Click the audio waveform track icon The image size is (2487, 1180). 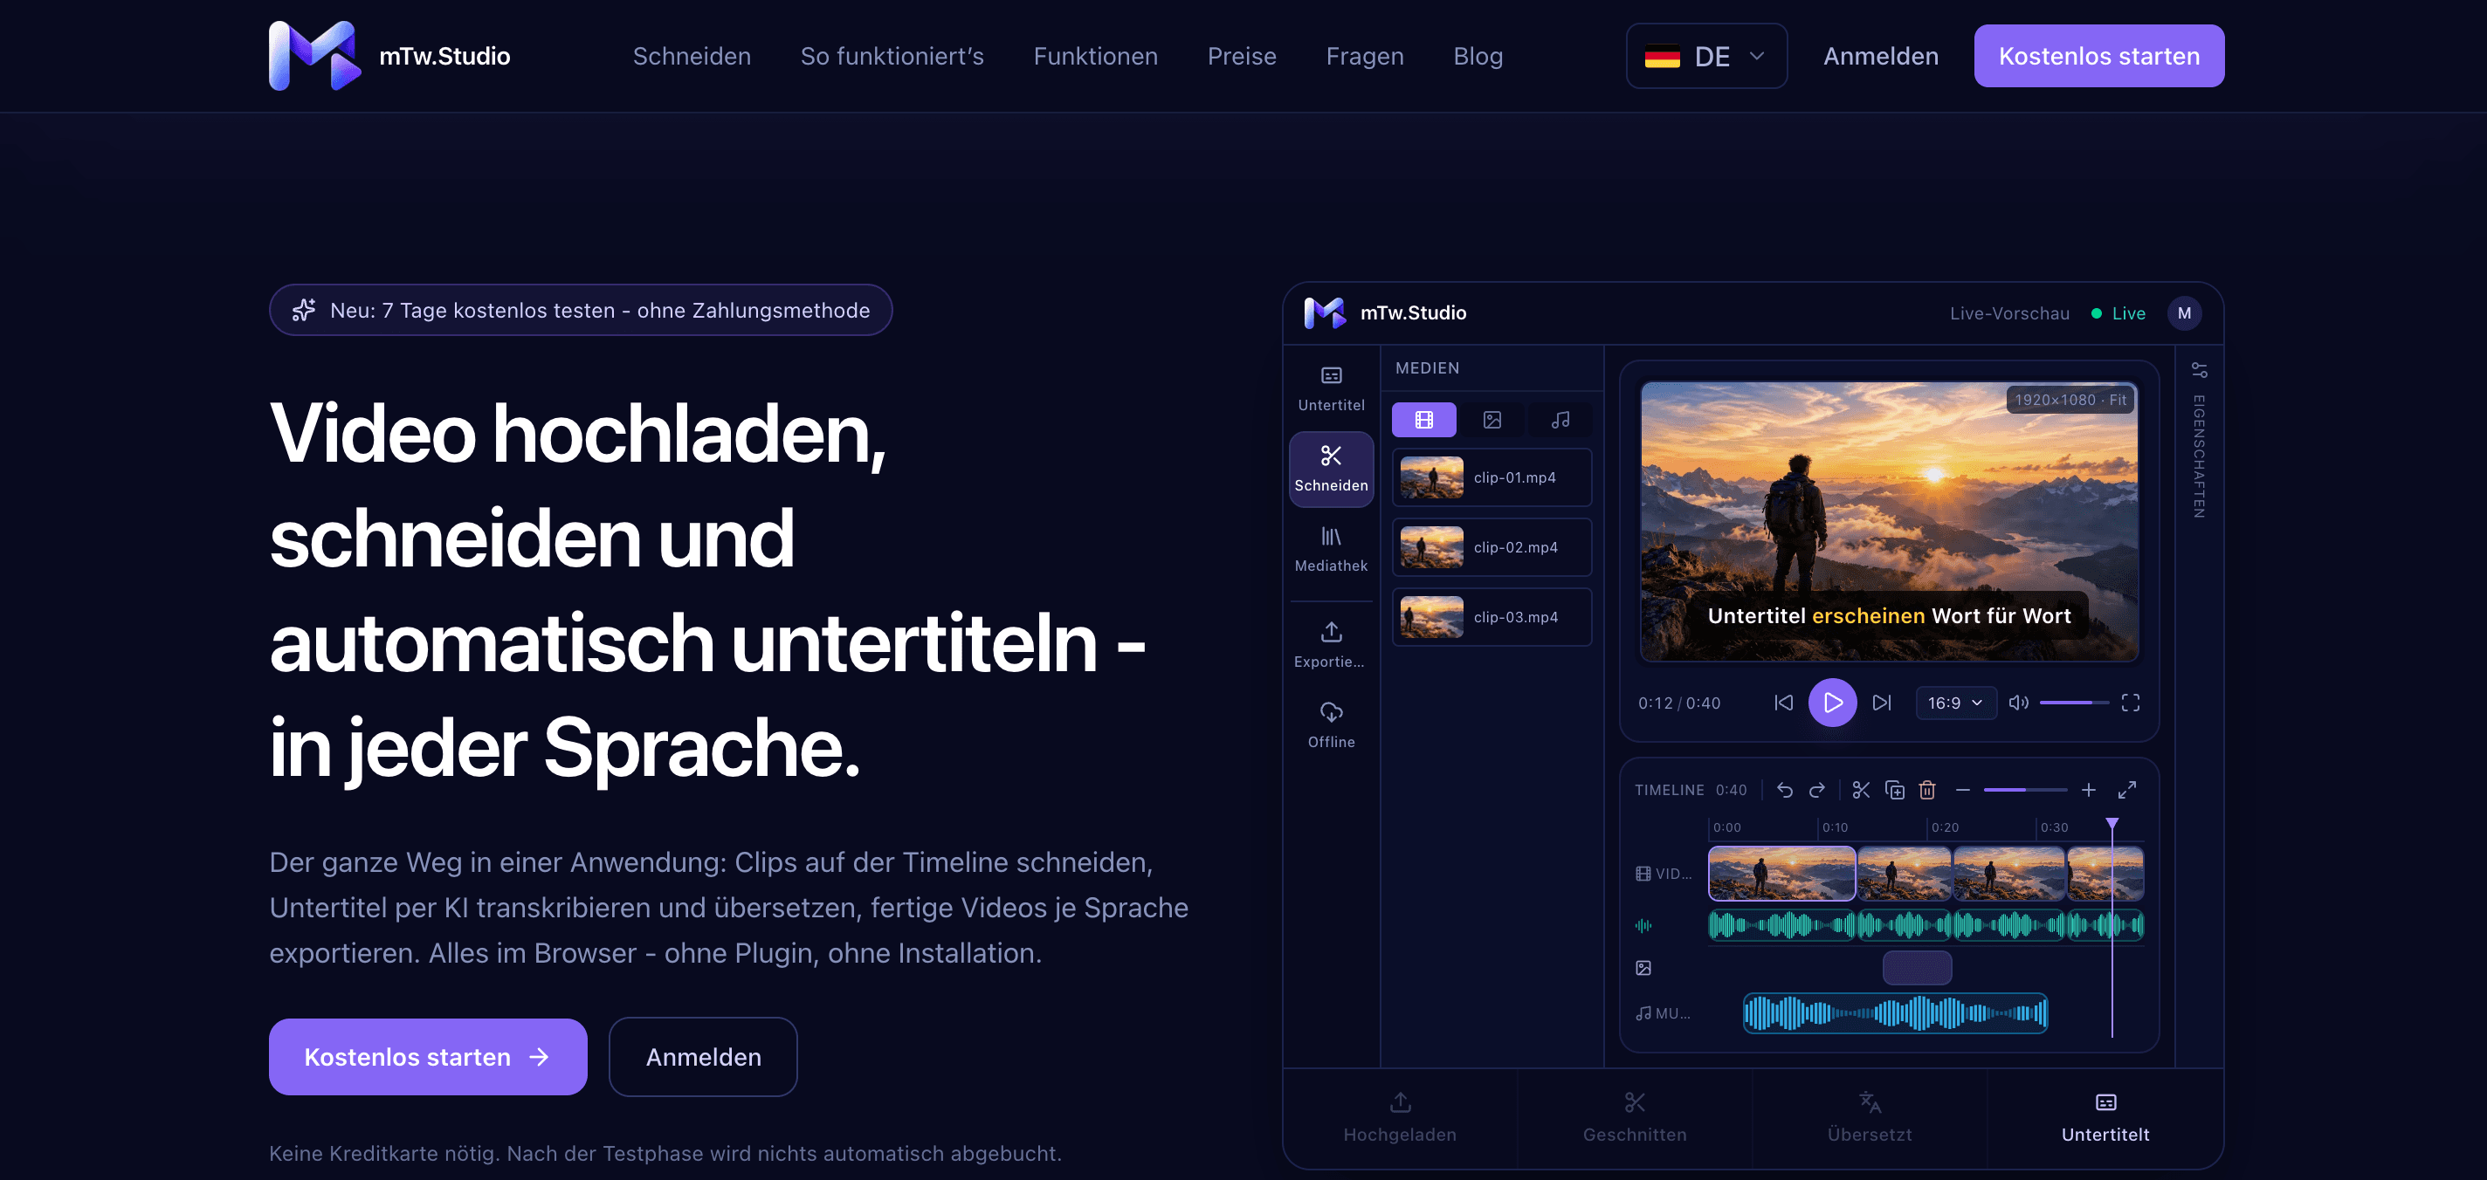(x=1643, y=925)
